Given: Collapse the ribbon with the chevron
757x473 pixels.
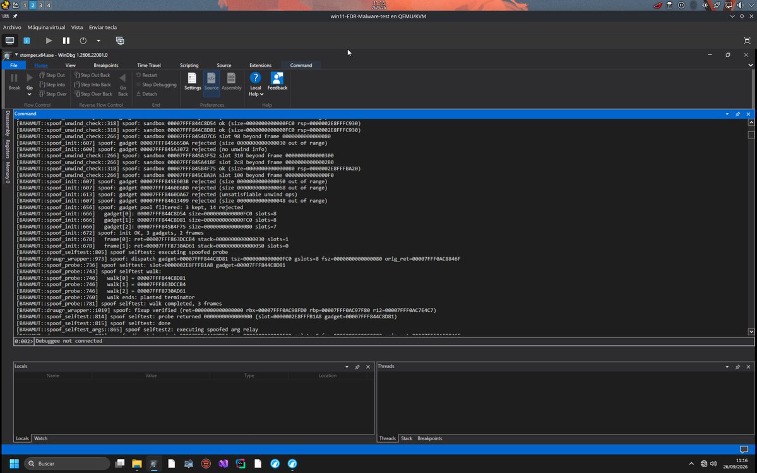Looking at the screenshot, I should [x=750, y=65].
